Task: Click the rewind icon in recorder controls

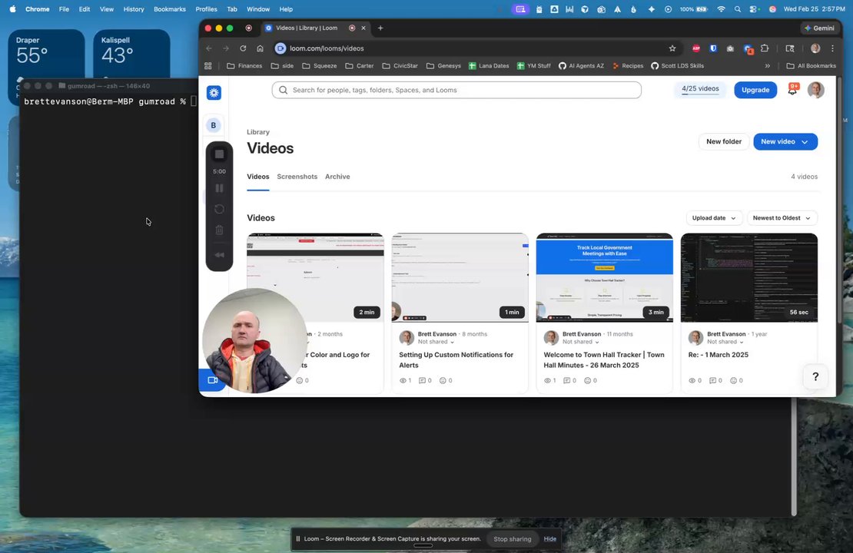Action: pyautogui.click(x=219, y=255)
